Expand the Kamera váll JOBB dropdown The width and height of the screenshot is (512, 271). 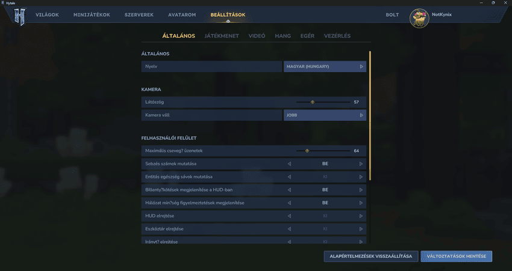point(325,115)
